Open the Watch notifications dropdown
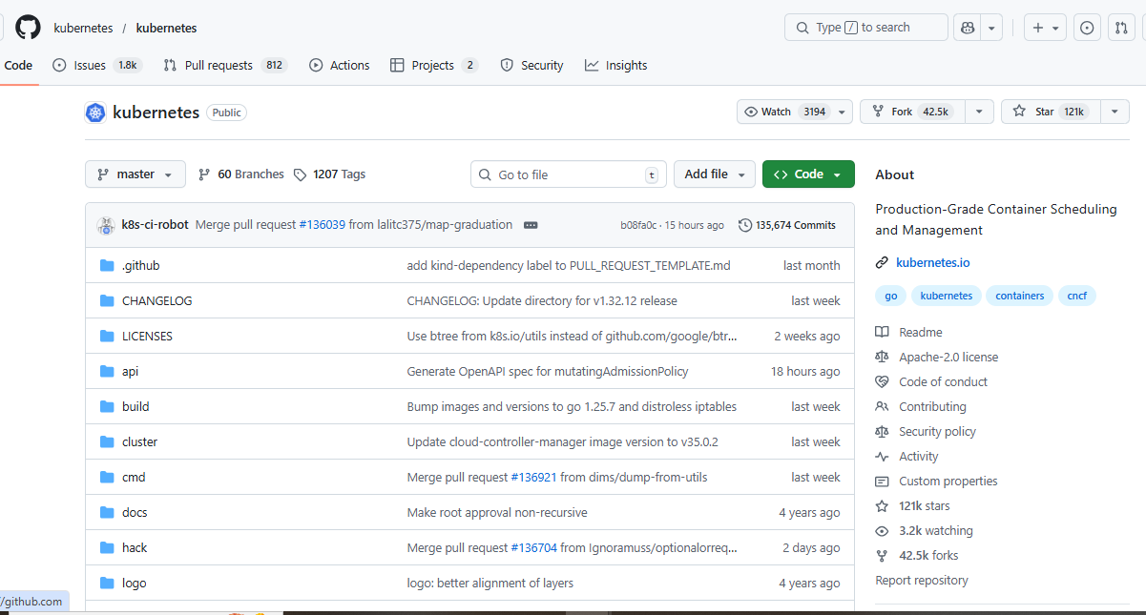This screenshot has width=1146, height=615. (x=794, y=112)
